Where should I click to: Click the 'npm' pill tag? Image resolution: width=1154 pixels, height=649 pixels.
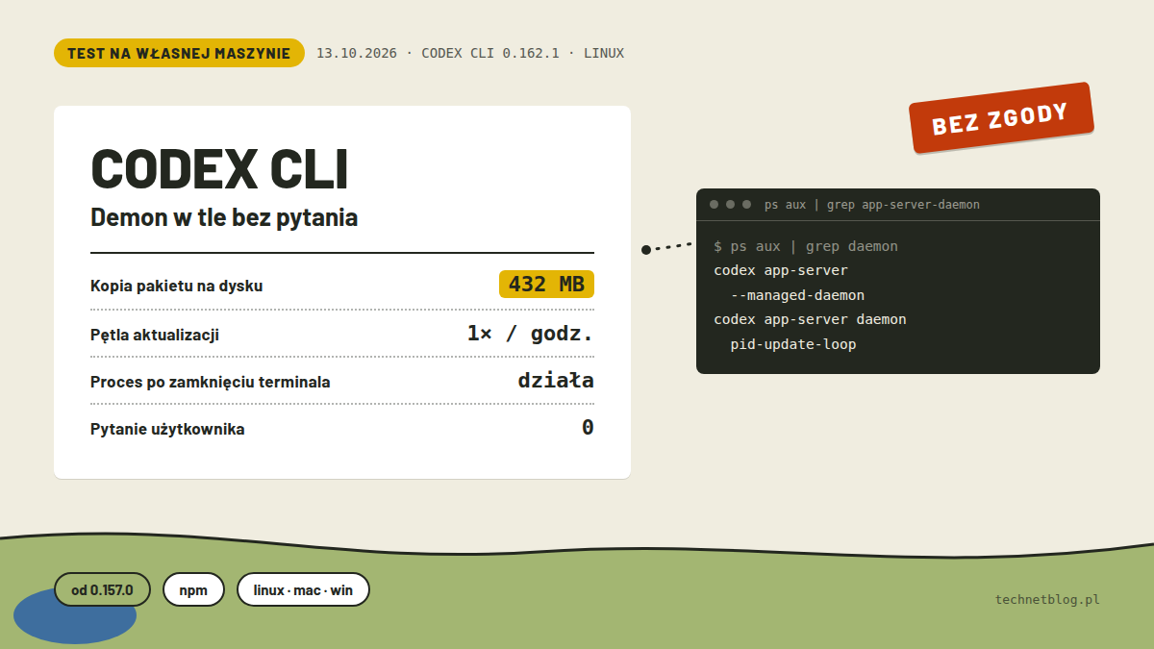tap(193, 589)
